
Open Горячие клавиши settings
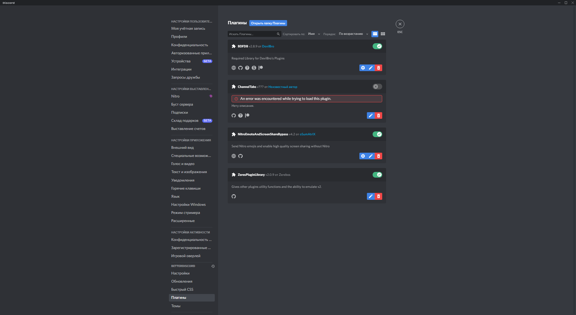click(x=192, y=188)
